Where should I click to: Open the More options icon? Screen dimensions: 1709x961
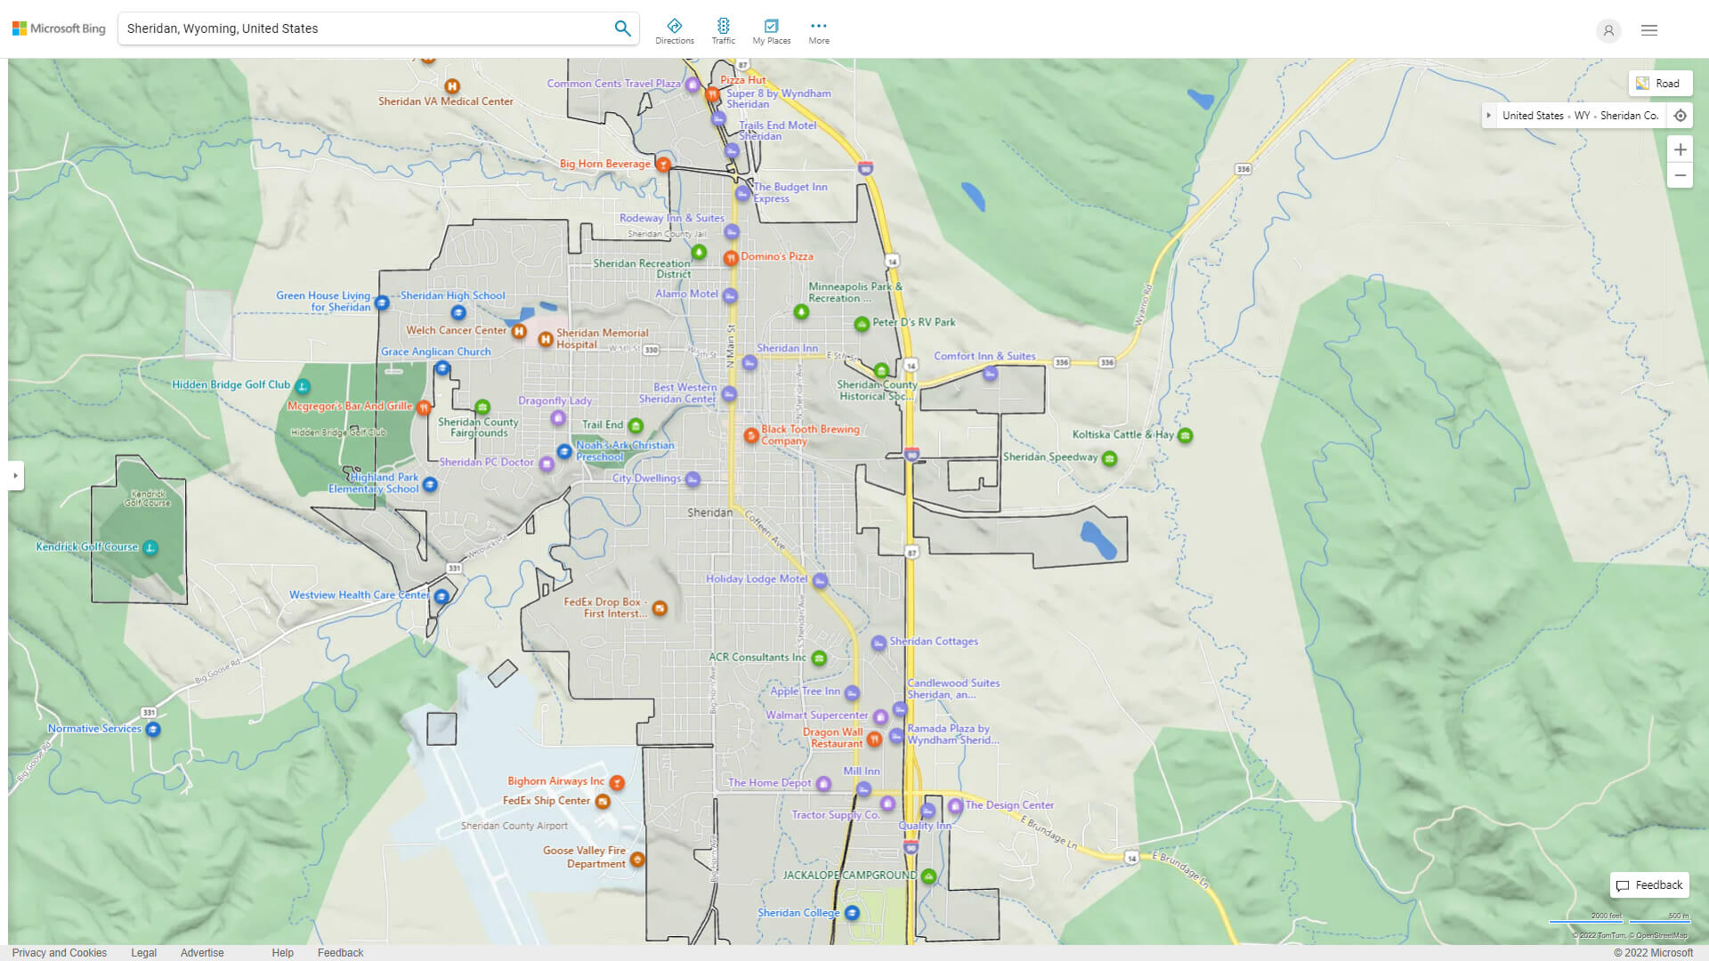click(x=818, y=26)
